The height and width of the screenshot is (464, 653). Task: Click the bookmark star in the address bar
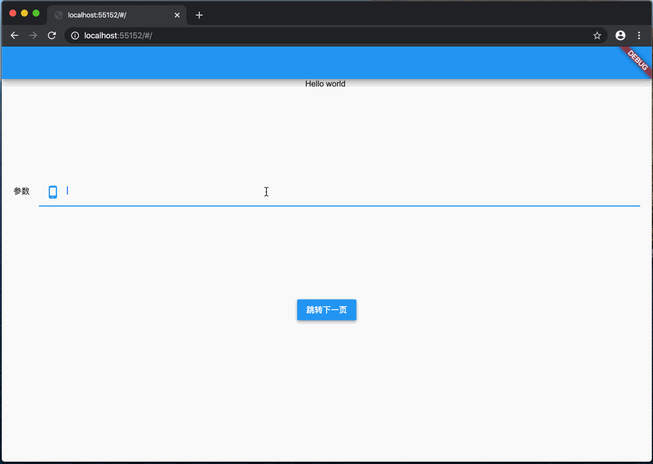(597, 35)
